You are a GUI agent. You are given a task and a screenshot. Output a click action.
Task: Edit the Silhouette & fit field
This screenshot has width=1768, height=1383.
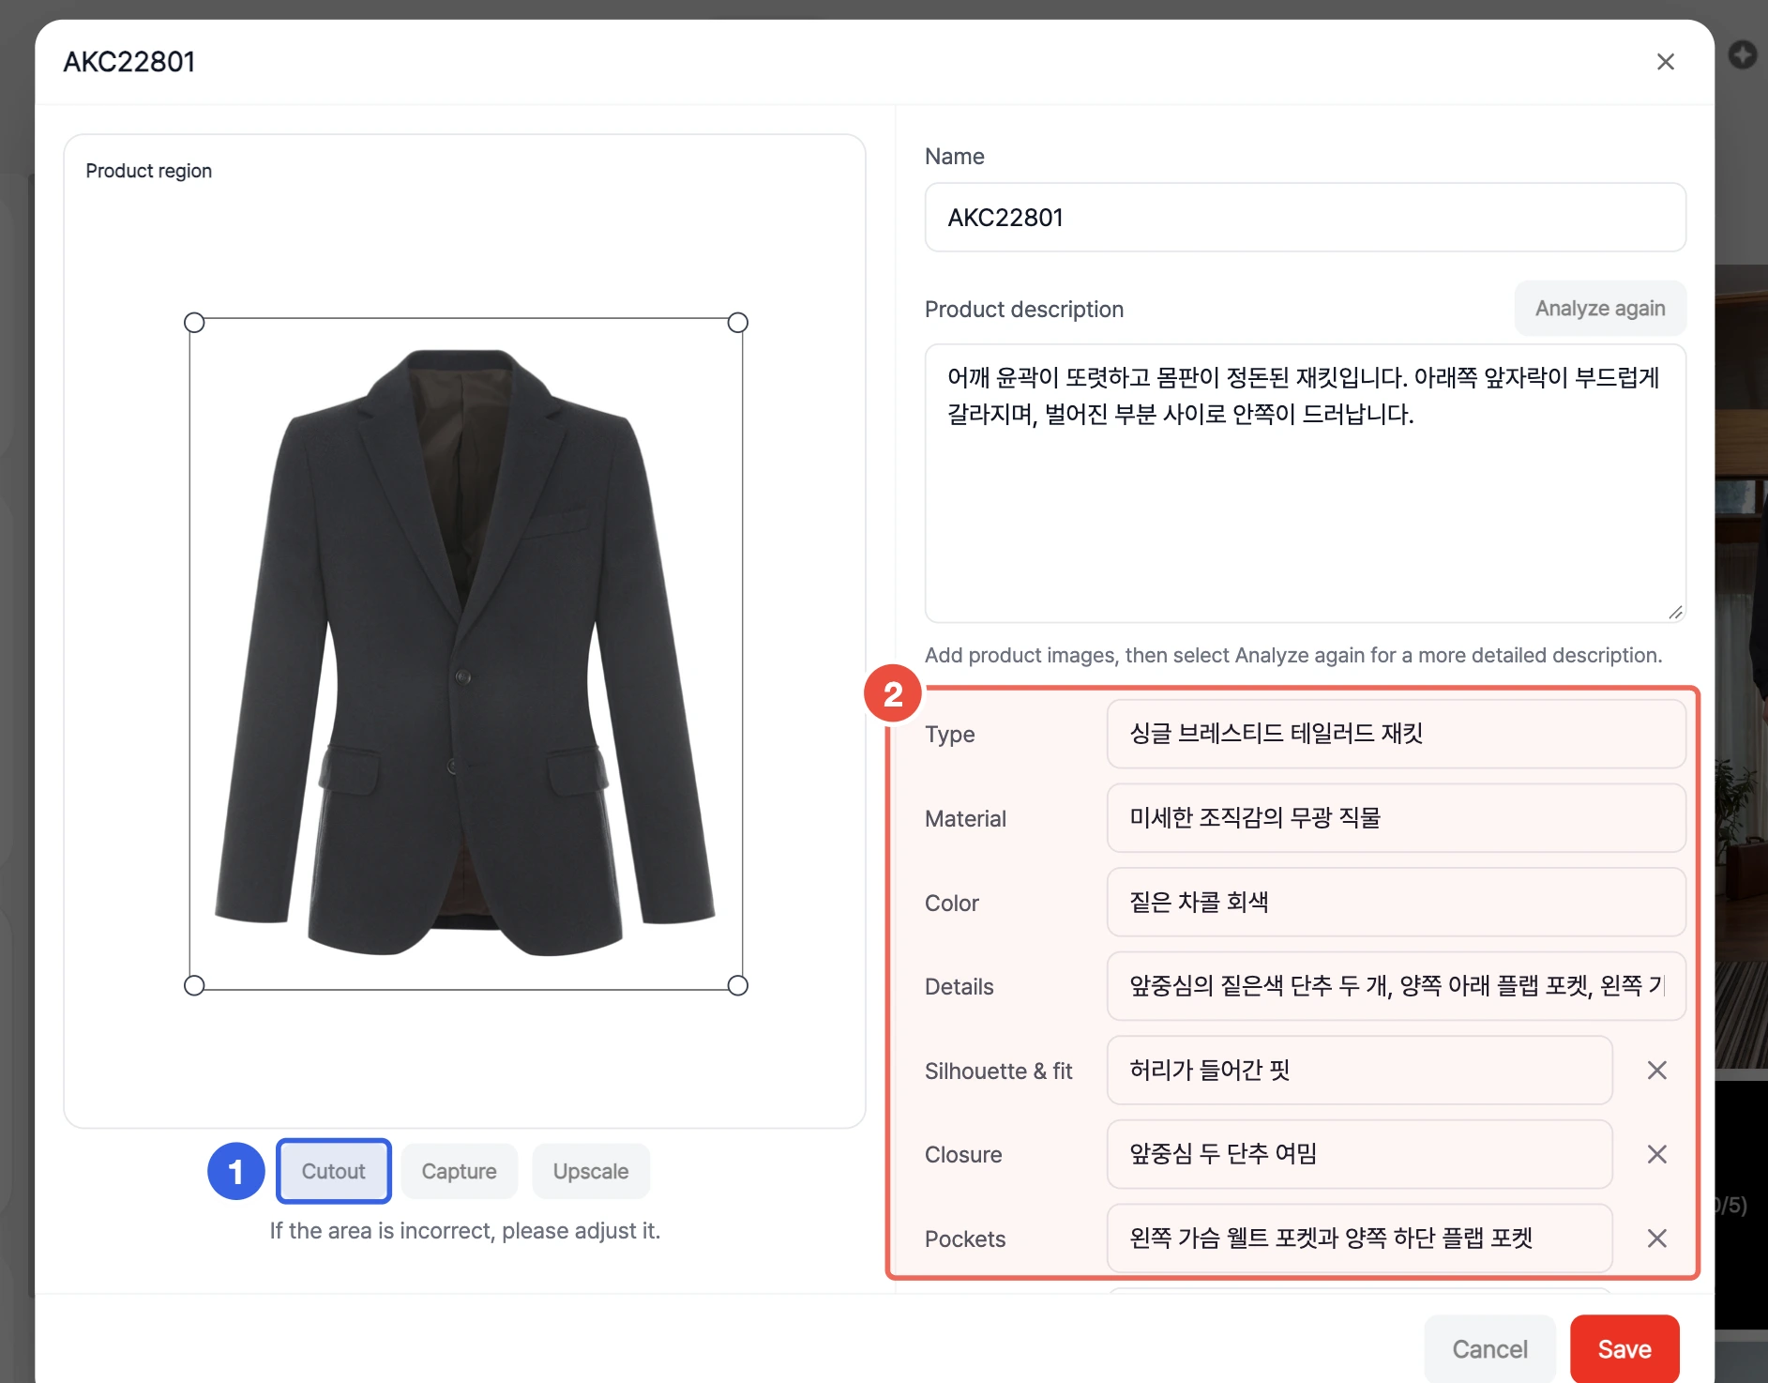pyautogui.click(x=1360, y=1071)
